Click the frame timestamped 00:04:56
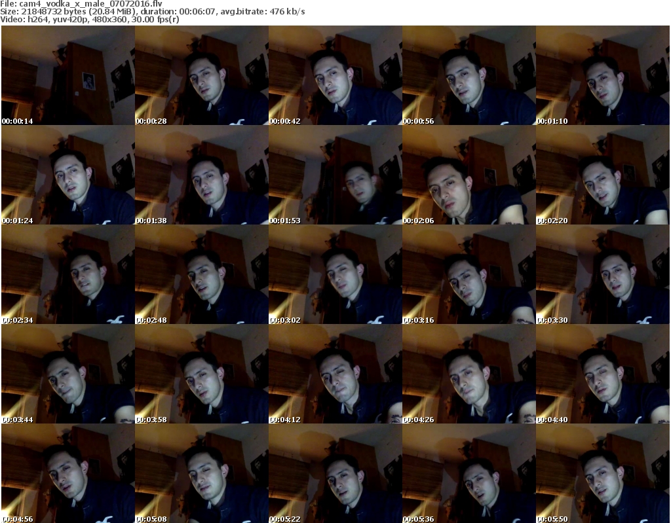The height and width of the screenshot is (523, 671). [68, 473]
